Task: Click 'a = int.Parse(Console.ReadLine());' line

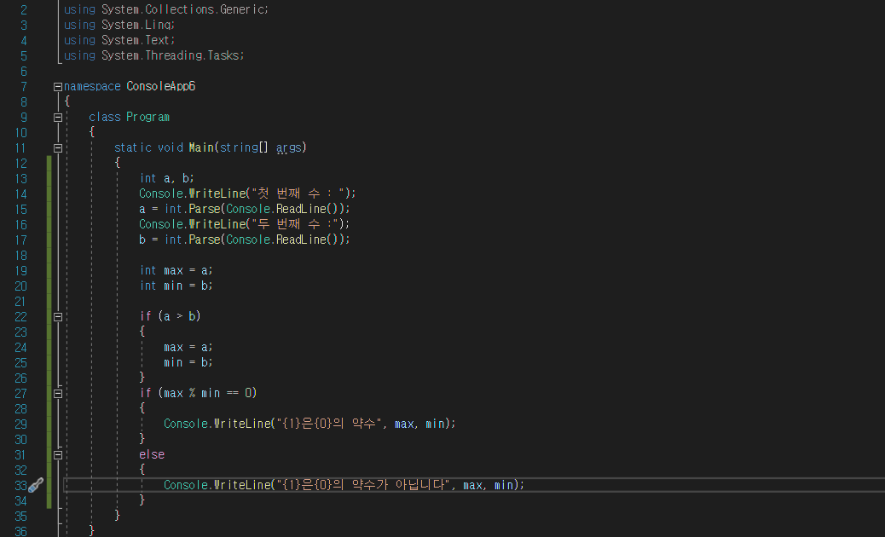Action: (245, 209)
